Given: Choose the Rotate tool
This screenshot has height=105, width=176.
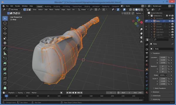Looking at the screenshot, I should click(5, 33).
